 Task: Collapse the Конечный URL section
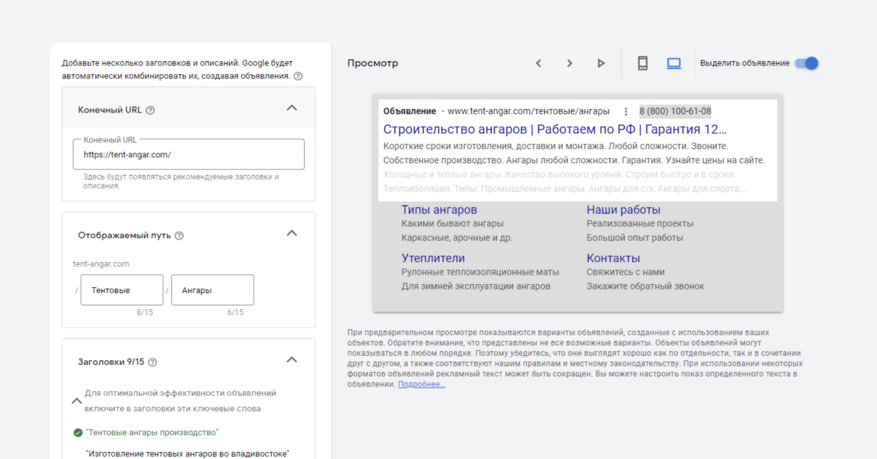(x=292, y=108)
